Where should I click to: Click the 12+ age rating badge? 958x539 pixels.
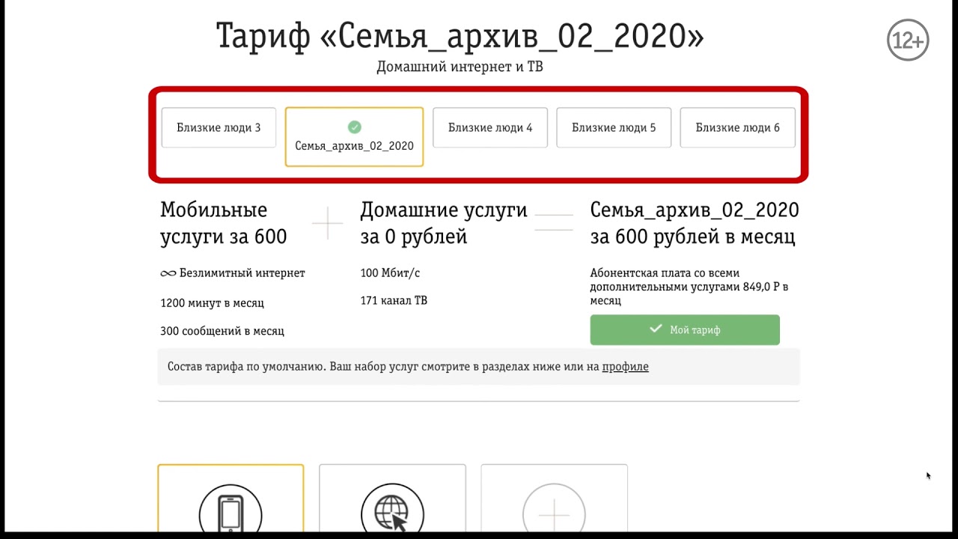[908, 40]
